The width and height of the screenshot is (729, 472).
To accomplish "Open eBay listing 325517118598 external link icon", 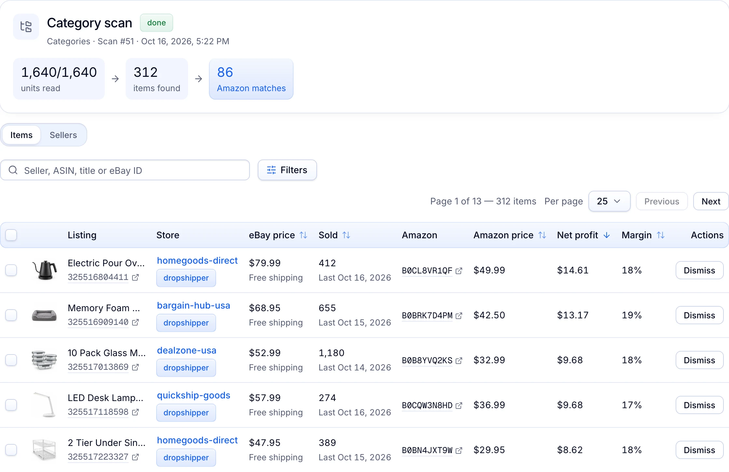I will (135, 412).
